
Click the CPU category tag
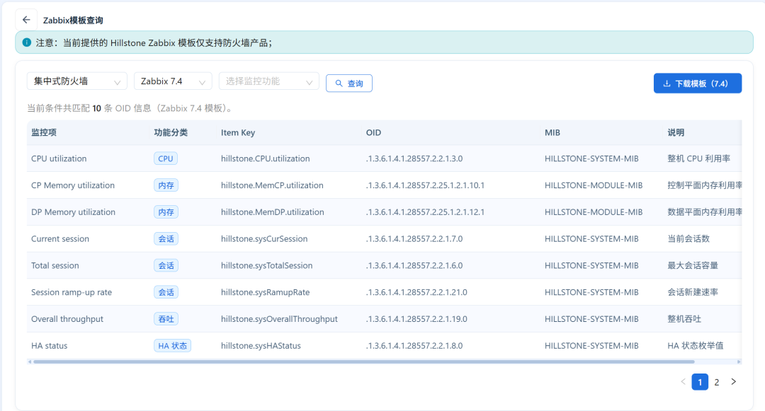(x=165, y=158)
